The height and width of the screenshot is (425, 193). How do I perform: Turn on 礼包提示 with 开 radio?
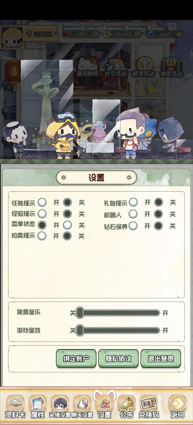point(133,202)
